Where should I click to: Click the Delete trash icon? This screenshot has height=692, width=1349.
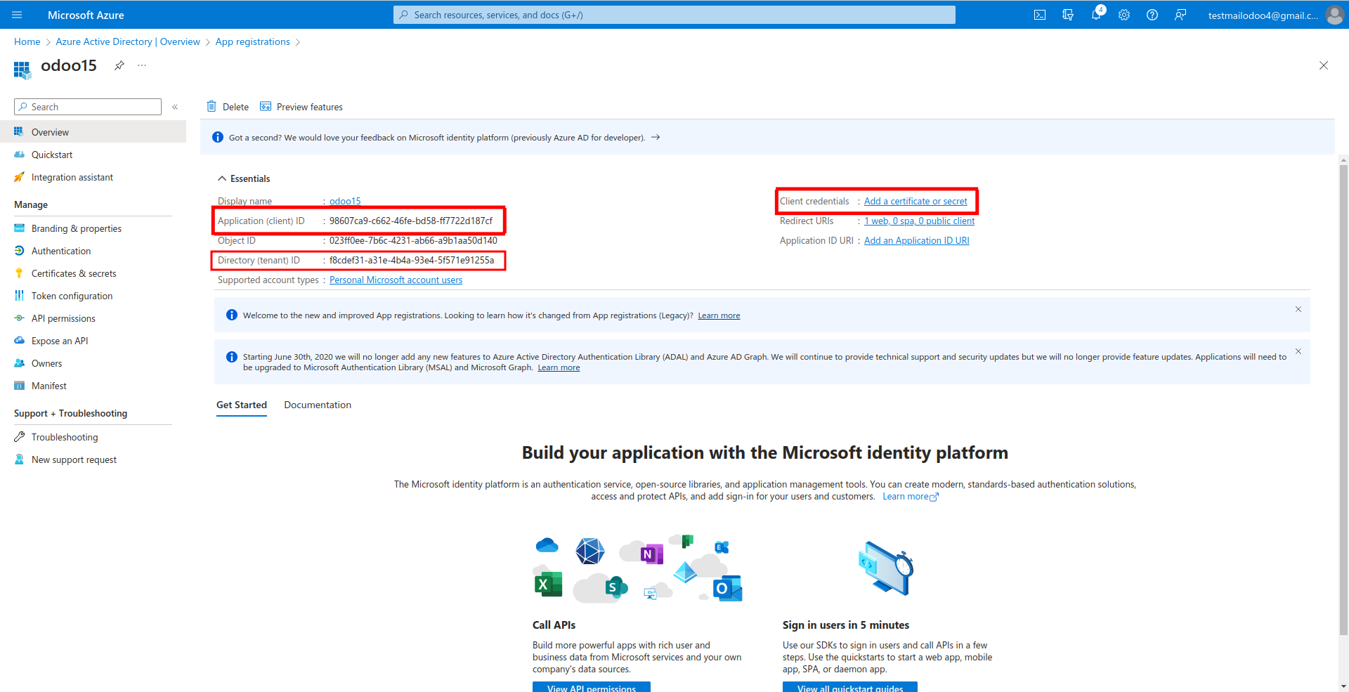[x=211, y=107]
